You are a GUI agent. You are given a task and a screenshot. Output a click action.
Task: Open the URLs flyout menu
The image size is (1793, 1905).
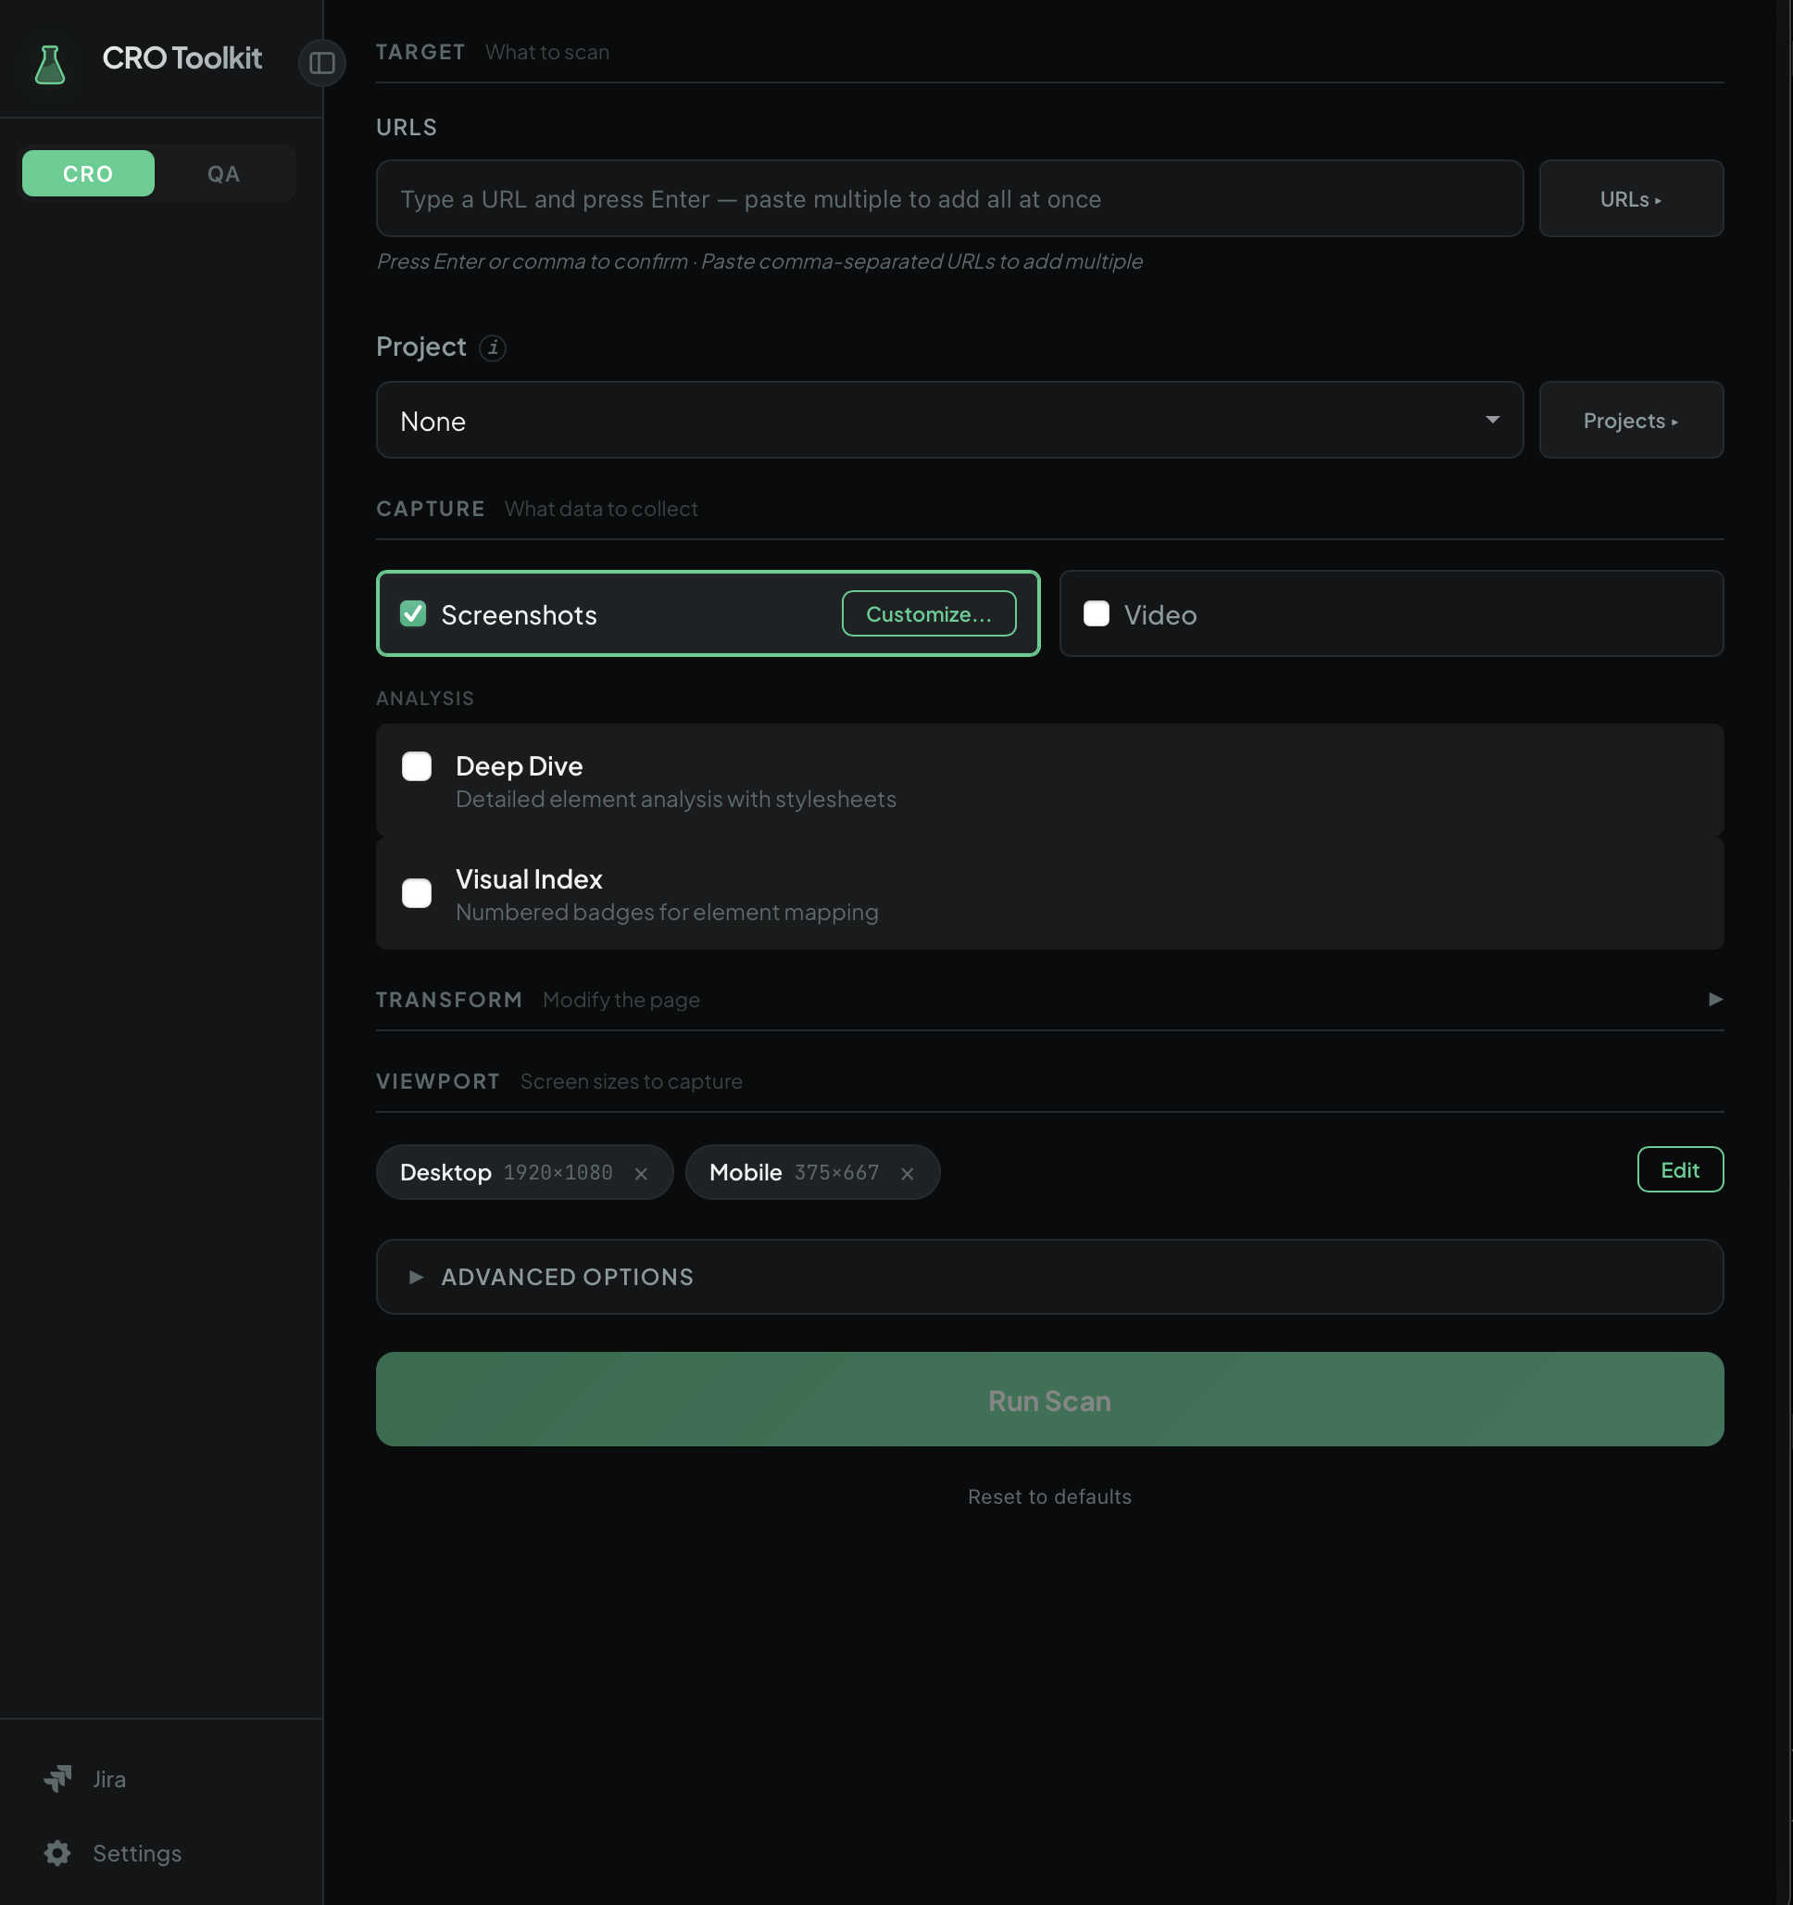1630,198
